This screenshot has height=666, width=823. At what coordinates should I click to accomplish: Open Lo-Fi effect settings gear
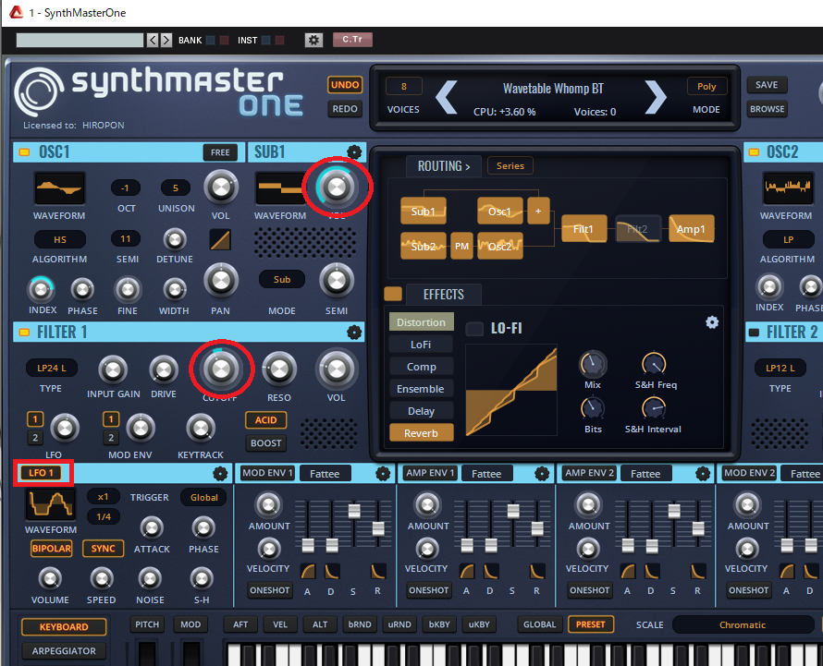(x=712, y=322)
